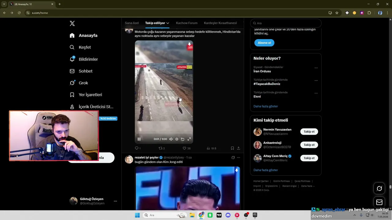This screenshot has width=392, height=220.
Task: Open Epic Games launcher from taskbar
Action: (x=255, y=215)
